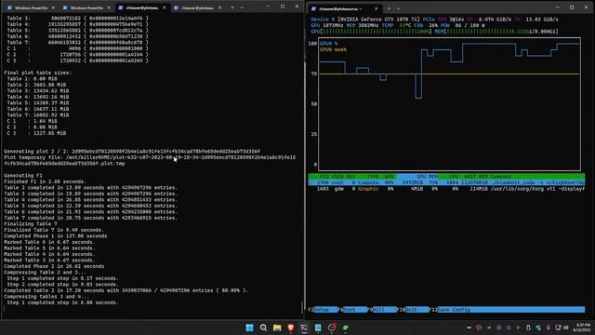Click the 'GPU0 %' graph legend label
The height and width of the screenshot is (335, 595).
[328, 44]
